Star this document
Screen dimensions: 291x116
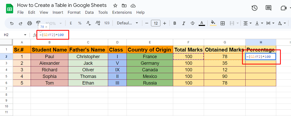115,6
